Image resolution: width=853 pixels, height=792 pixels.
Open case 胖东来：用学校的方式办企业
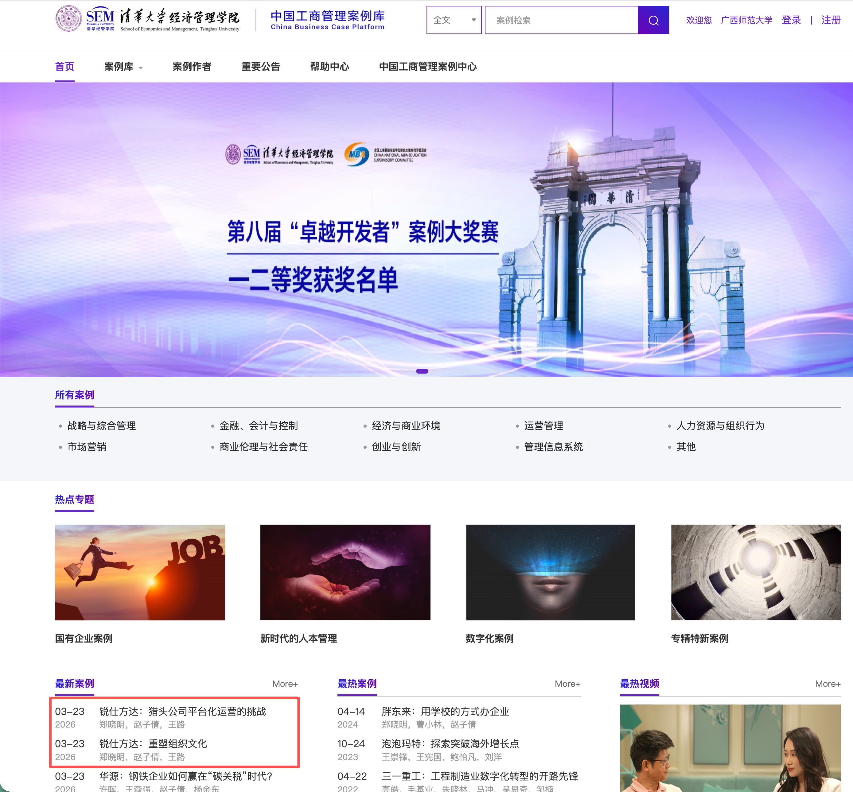tap(445, 712)
